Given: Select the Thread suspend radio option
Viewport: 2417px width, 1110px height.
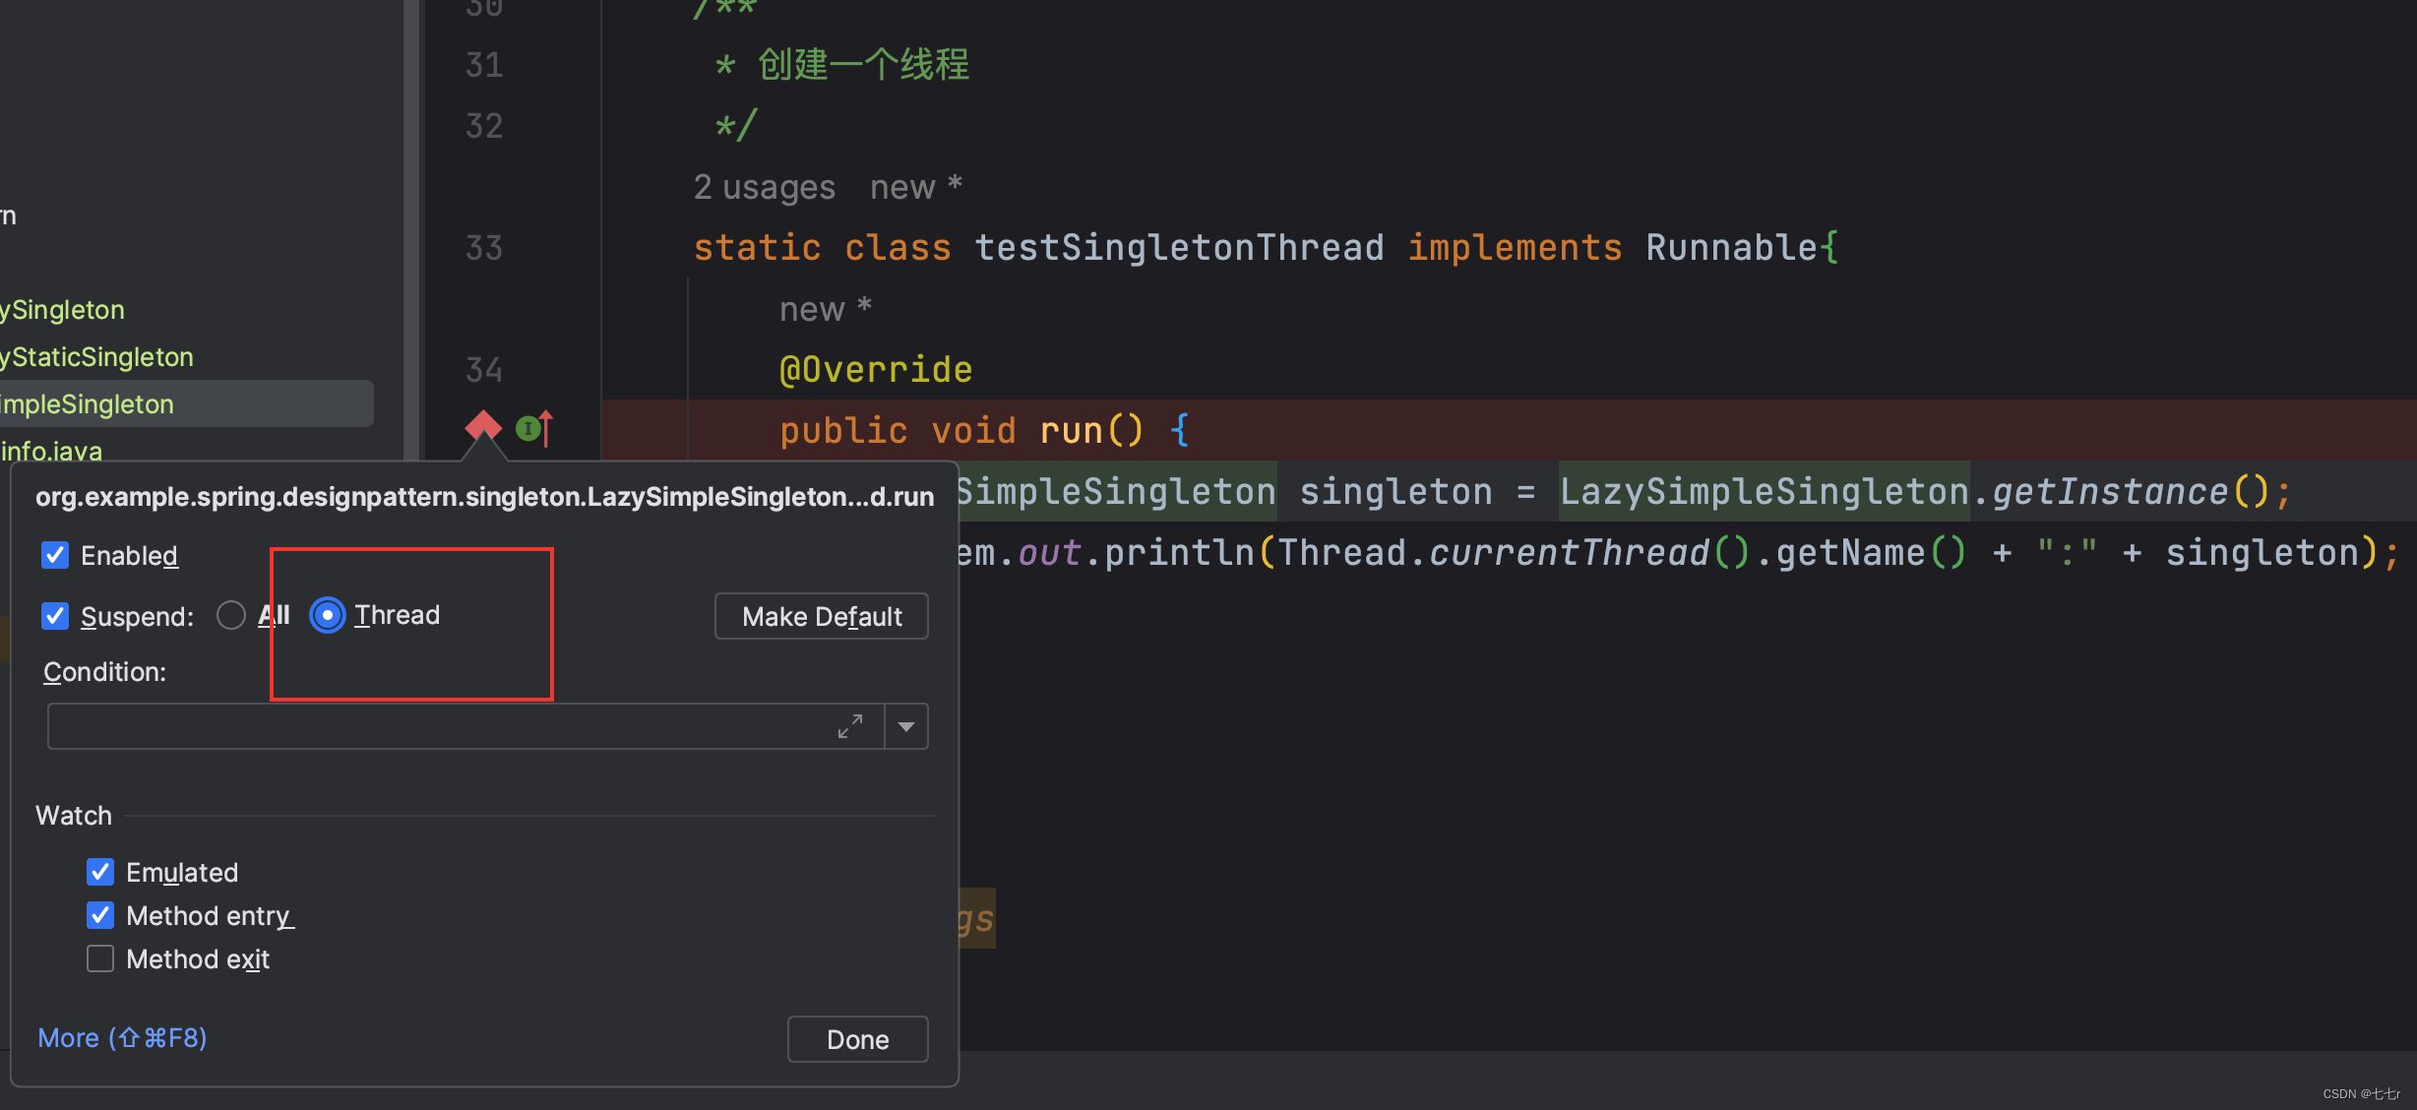Looking at the screenshot, I should pos(328,615).
